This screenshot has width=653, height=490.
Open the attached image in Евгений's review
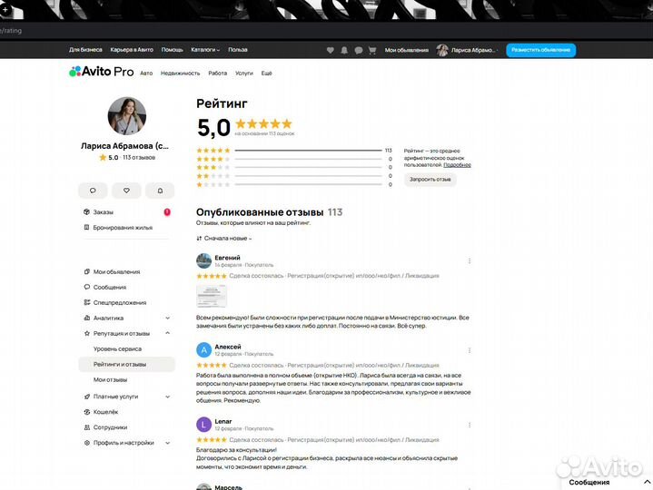coord(211,296)
